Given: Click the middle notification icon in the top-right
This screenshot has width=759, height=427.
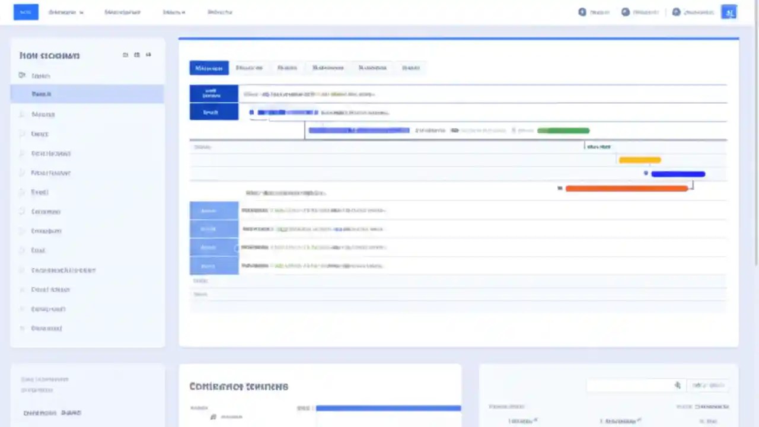Looking at the screenshot, I should 625,12.
